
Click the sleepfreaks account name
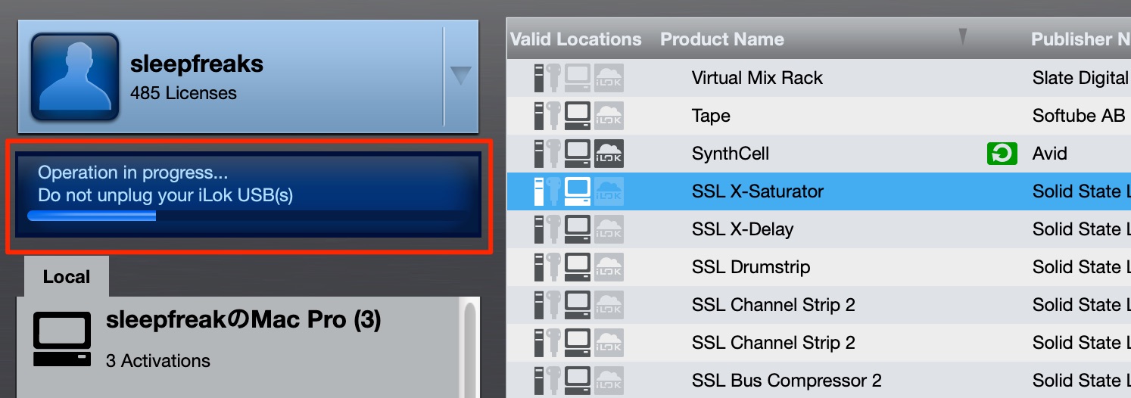click(197, 64)
